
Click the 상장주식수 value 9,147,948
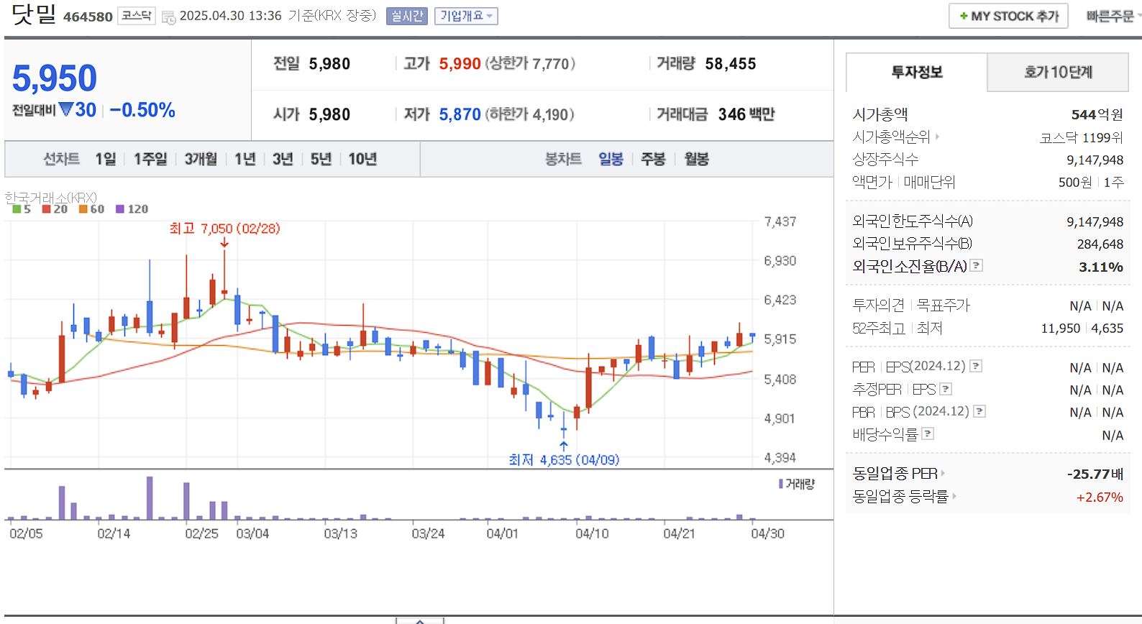1095,160
